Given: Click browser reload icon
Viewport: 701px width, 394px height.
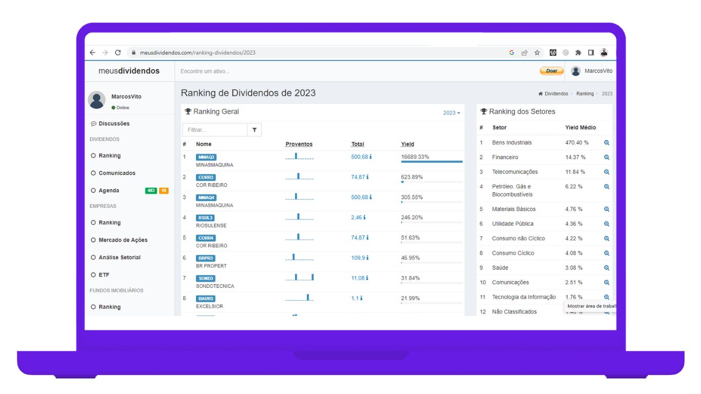Looking at the screenshot, I should pyautogui.click(x=118, y=52).
